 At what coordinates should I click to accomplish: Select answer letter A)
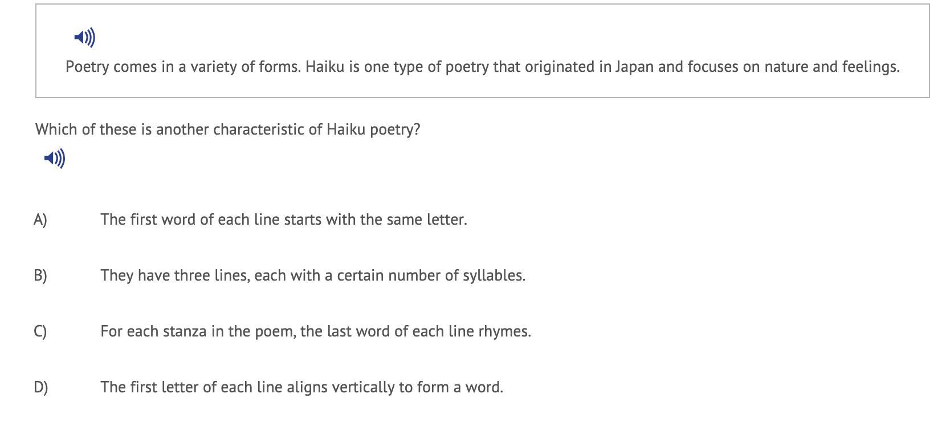(x=40, y=220)
